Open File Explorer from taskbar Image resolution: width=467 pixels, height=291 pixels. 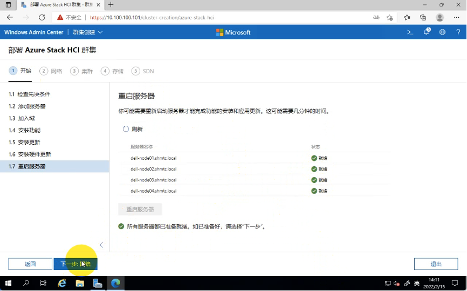click(79, 283)
